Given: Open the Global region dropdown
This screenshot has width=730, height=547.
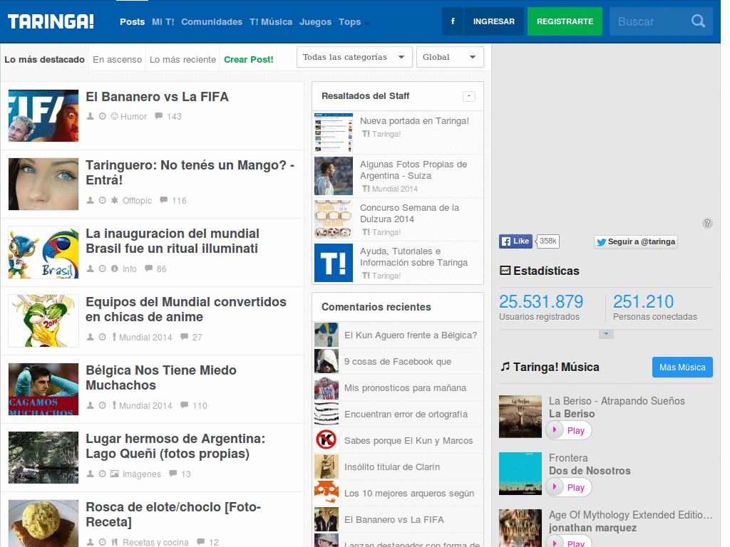Looking at the screenshot, I should pos(450,57).
